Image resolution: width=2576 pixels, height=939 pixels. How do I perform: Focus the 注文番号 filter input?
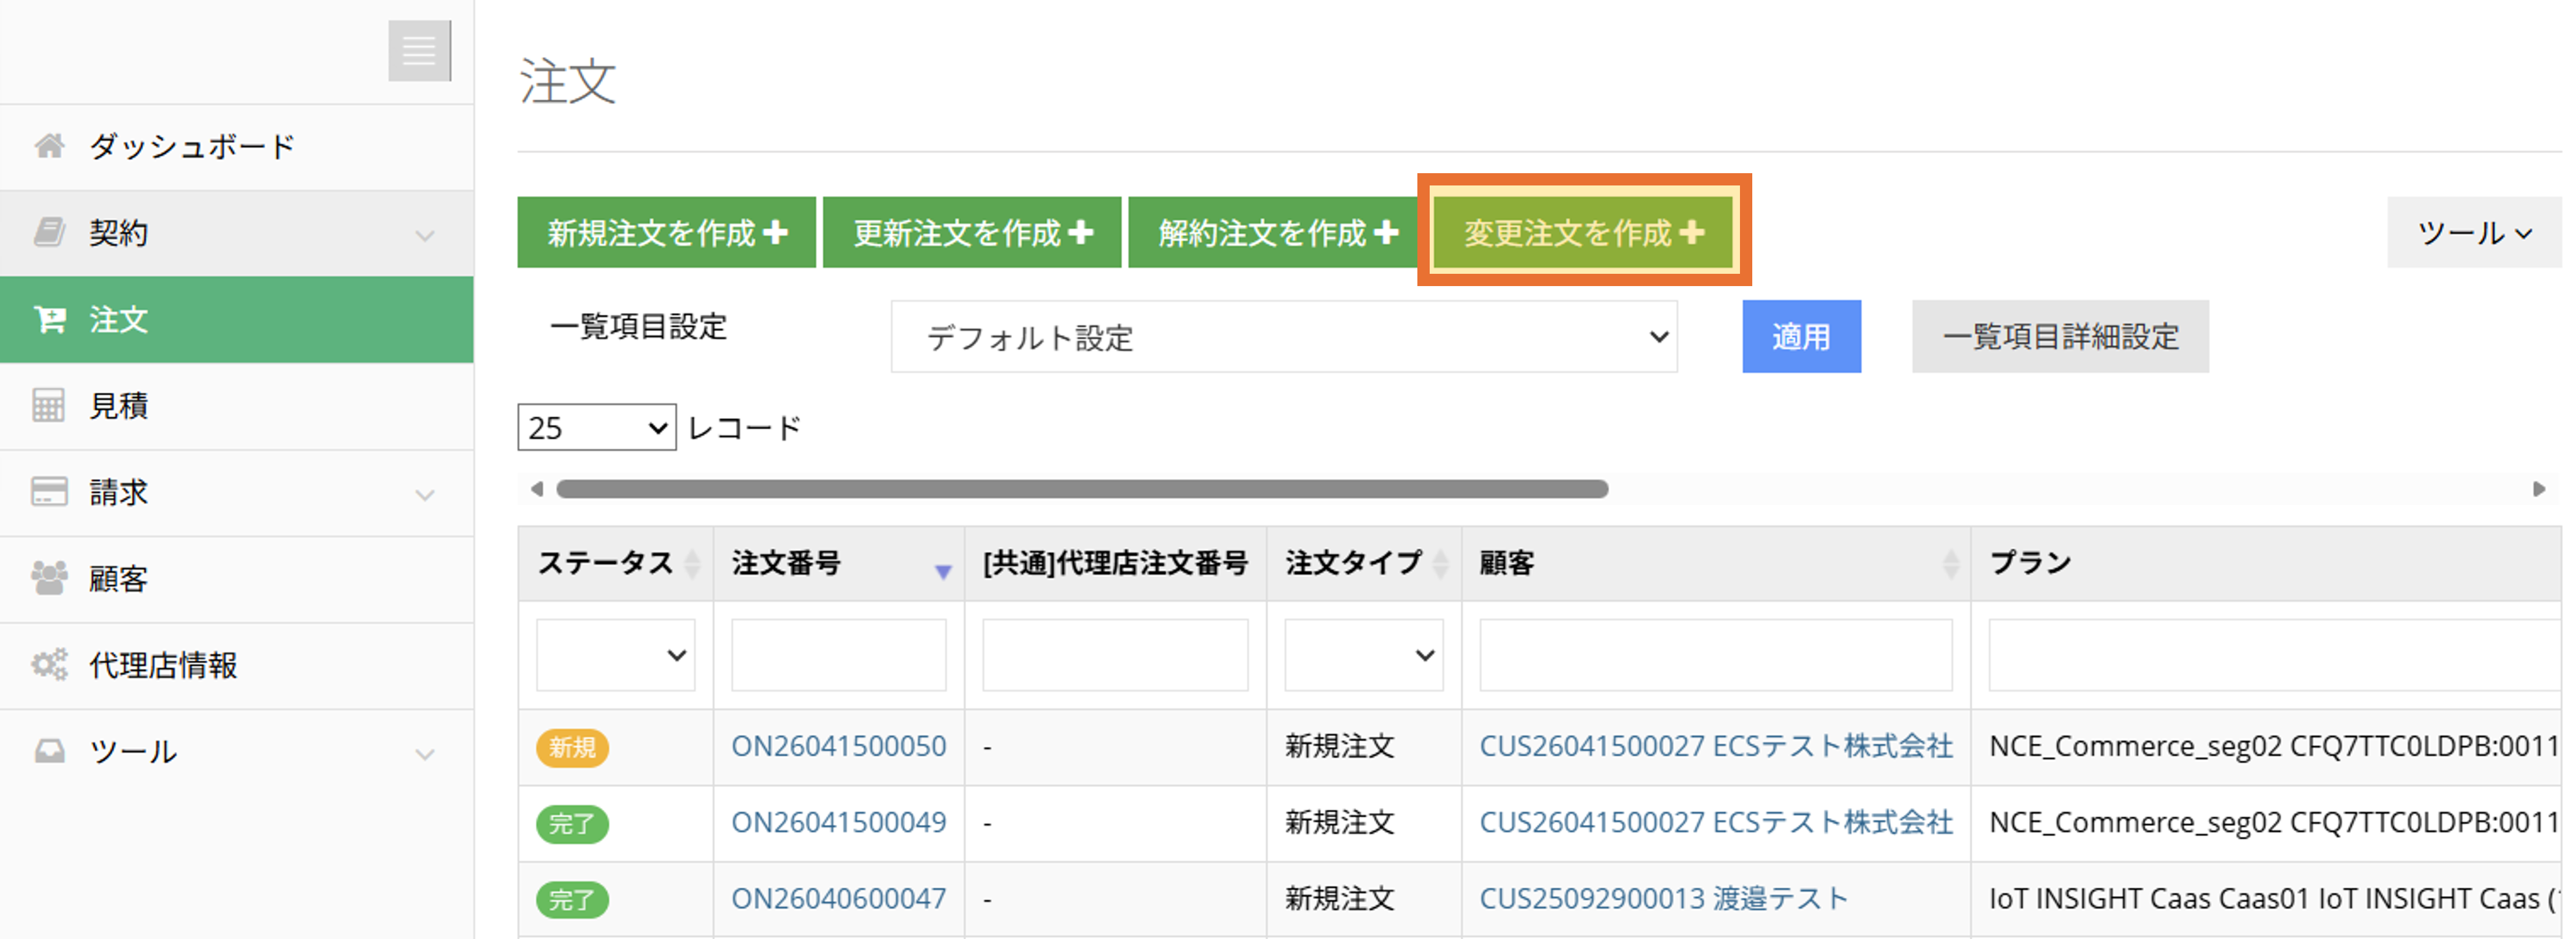[x=839, y=655]
